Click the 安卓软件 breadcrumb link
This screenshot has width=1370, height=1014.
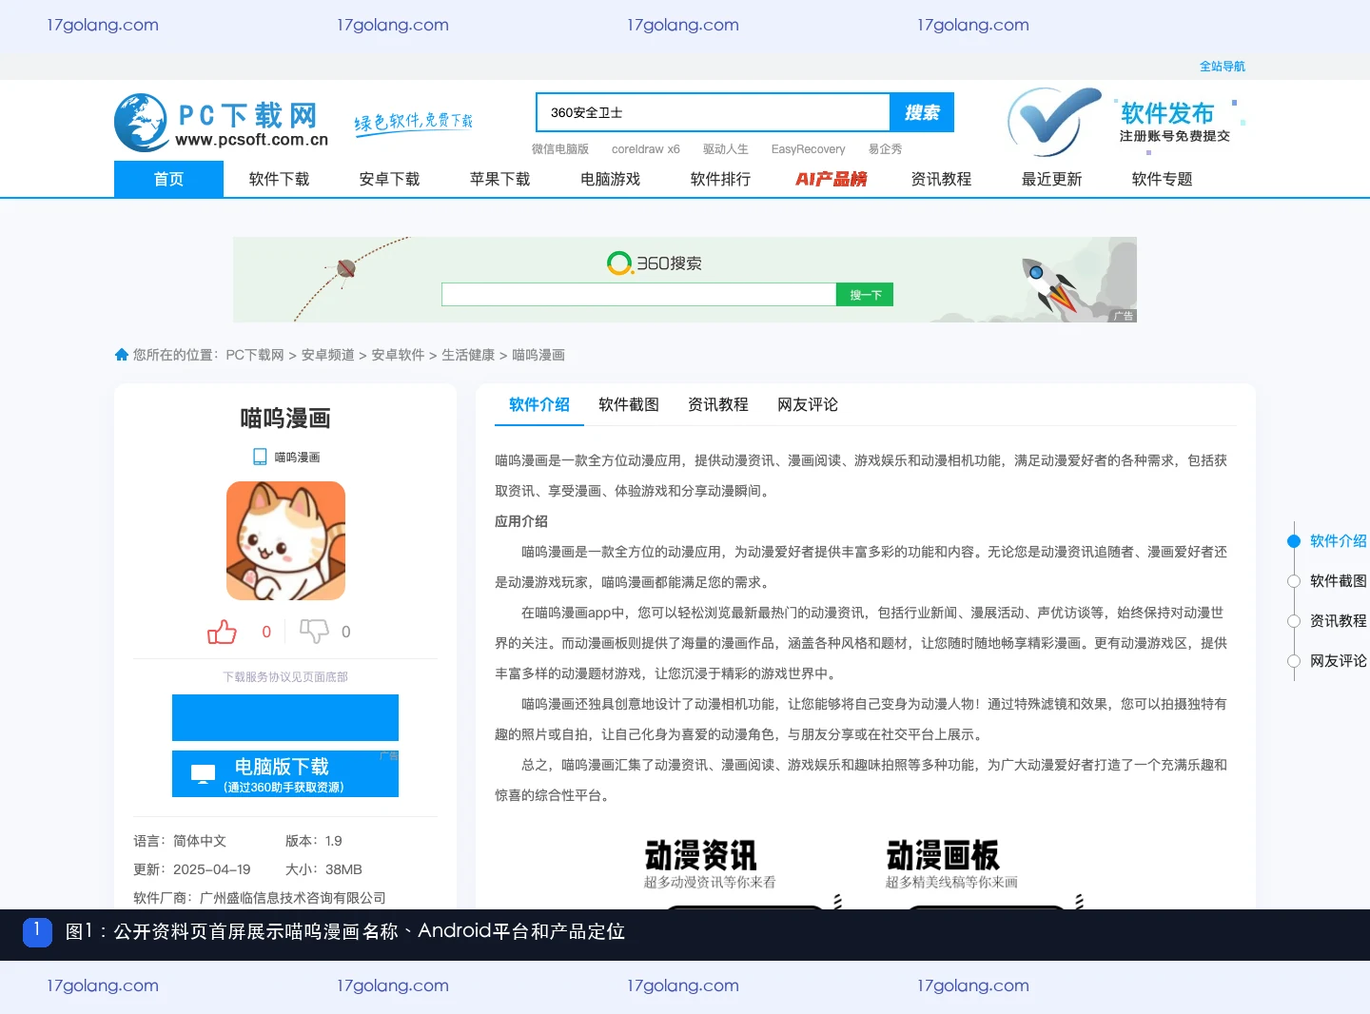coord(398,355)
